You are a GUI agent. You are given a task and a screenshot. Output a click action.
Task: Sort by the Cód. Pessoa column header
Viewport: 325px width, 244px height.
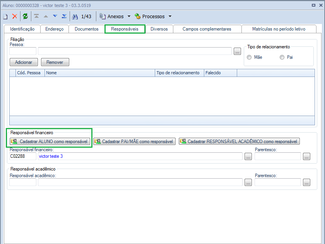click(30, 73)
